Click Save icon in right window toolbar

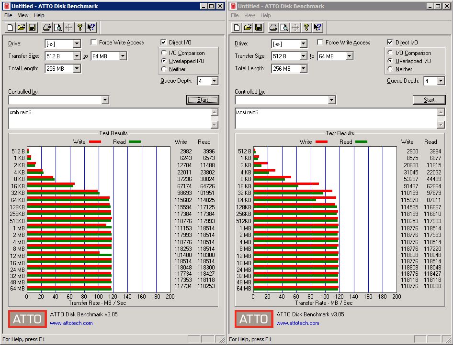[x=259, y=27]
